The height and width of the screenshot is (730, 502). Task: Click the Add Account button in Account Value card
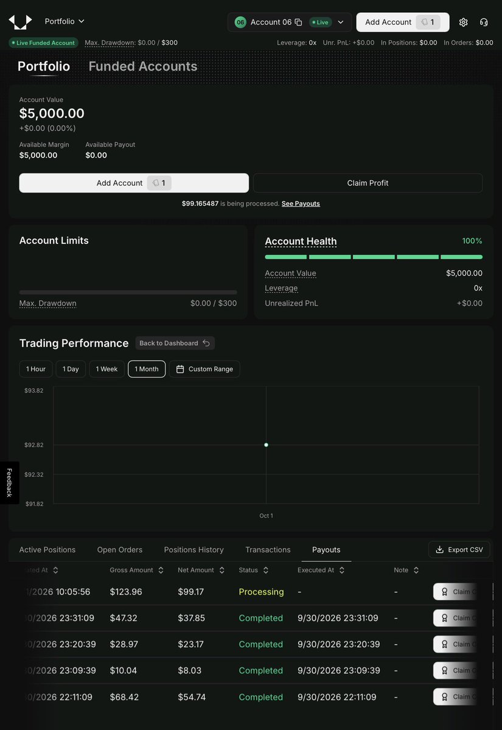pos(134,183)
